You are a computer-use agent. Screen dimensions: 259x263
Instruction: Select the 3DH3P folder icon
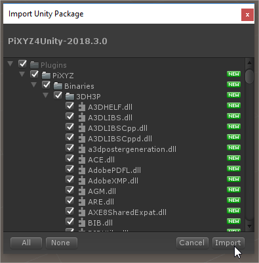click(x=70, y=97)
